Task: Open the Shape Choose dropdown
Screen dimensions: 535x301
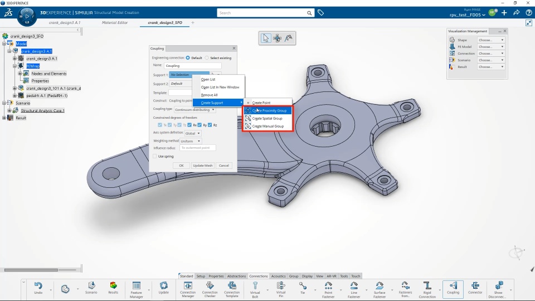Action: [490, 40]
